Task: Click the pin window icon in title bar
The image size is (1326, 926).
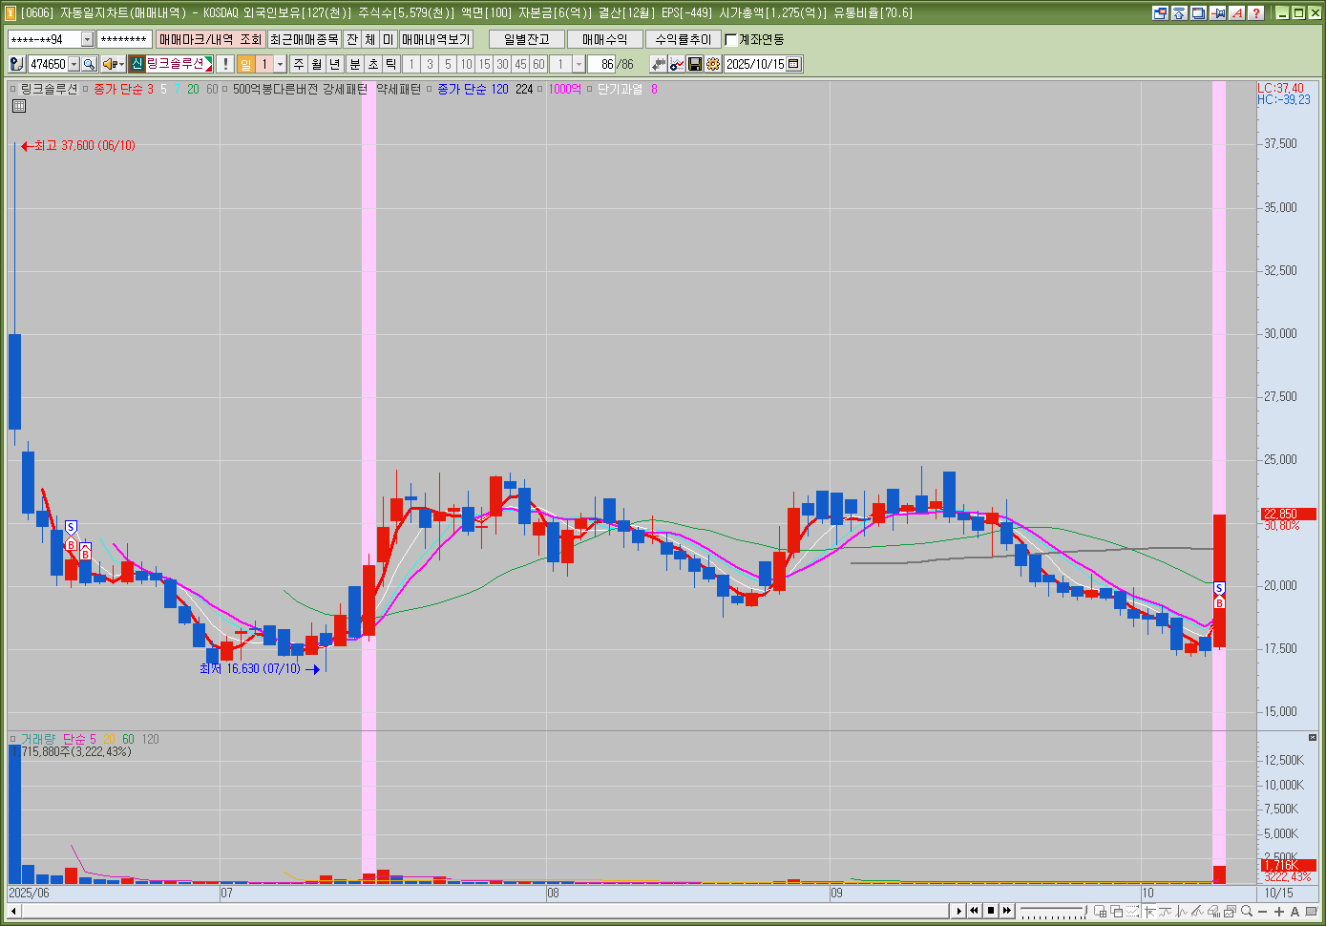Action: pos(1217,12)
